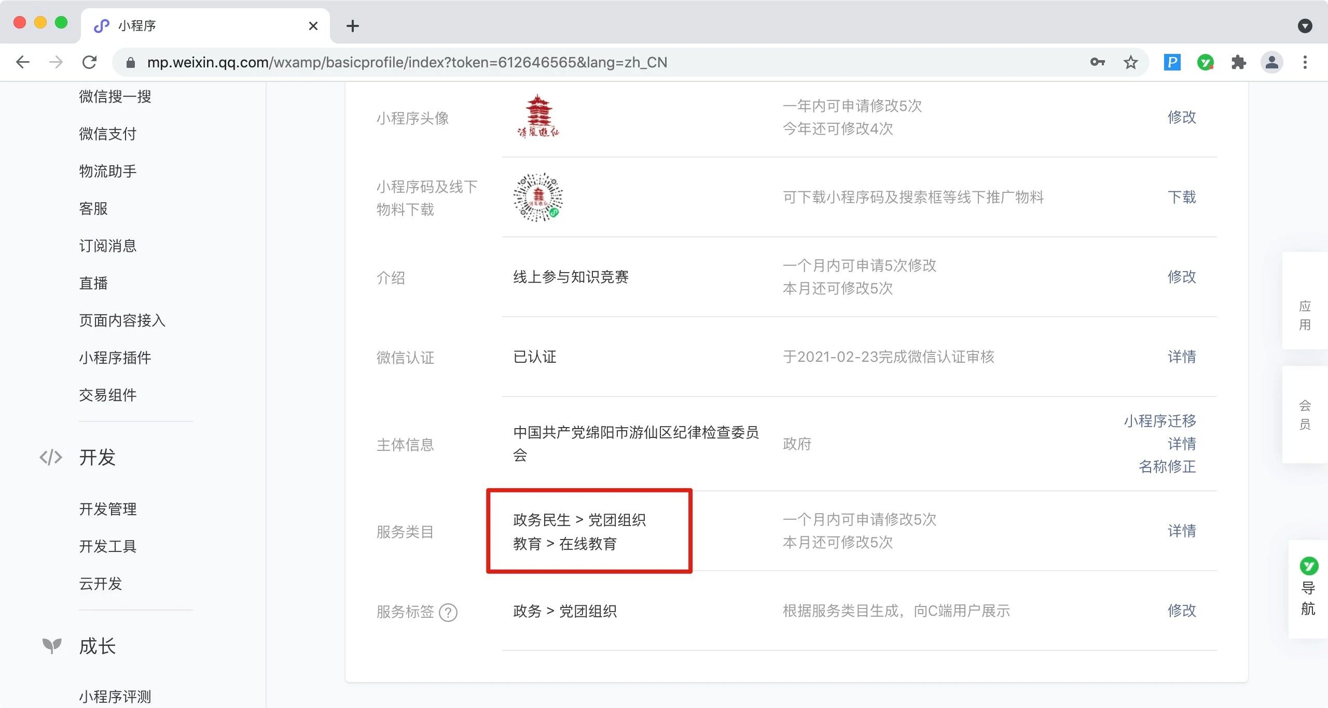The width and height of the screenshot is (1328, 708).
Task: Expand the 开发 sidebar section
Action: coord(98,457)
